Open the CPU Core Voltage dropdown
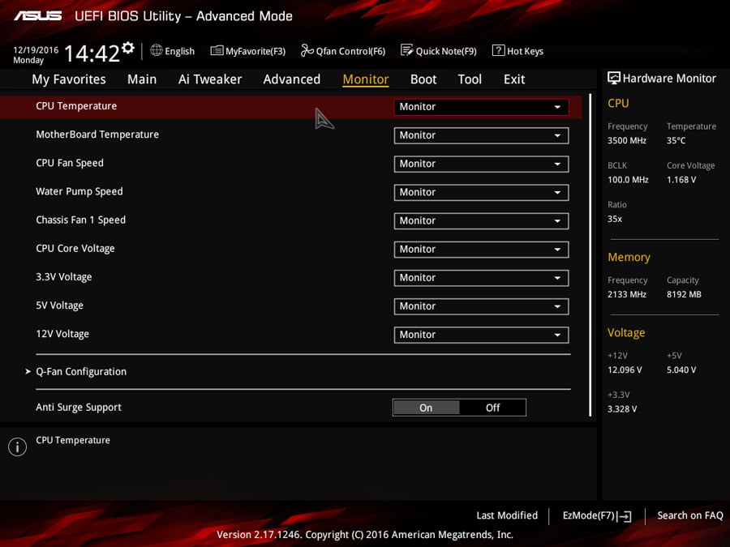The image size is (730, 547). (481, 250)
